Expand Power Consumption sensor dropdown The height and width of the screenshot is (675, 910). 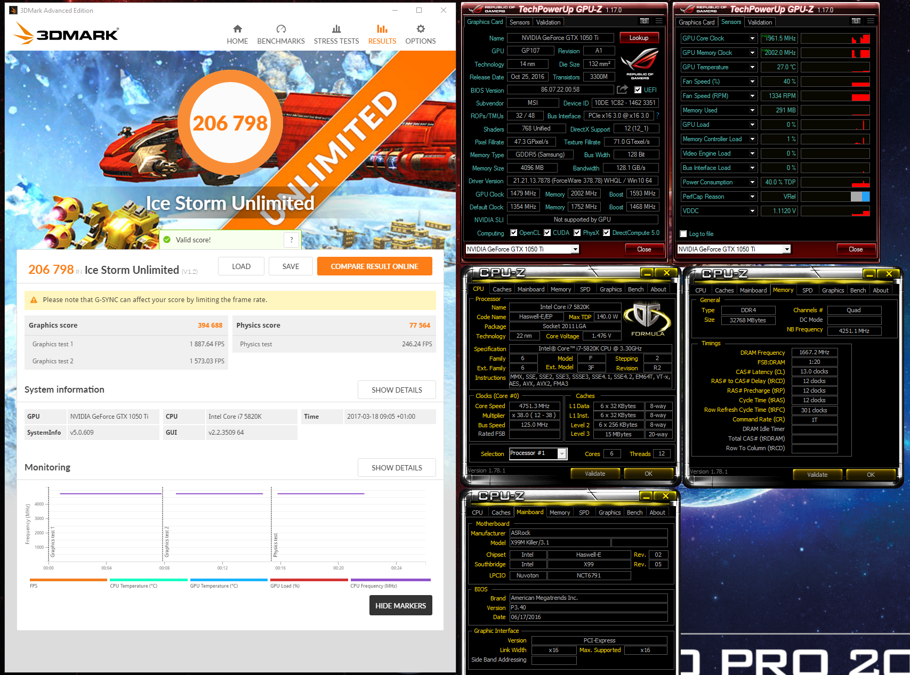tap(752, 182)
